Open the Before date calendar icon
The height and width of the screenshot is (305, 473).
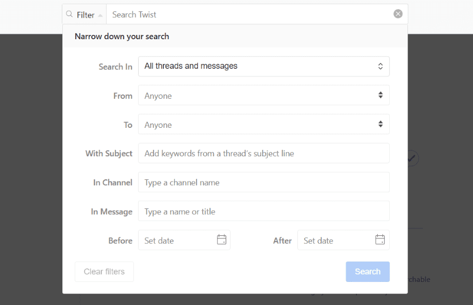[221, 240]
